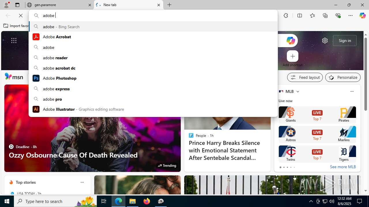Image resolution: width=369 pixels, height=207 pixels.
Task: Open Prince Harry Sentebale article
Action: click(224, 150)
